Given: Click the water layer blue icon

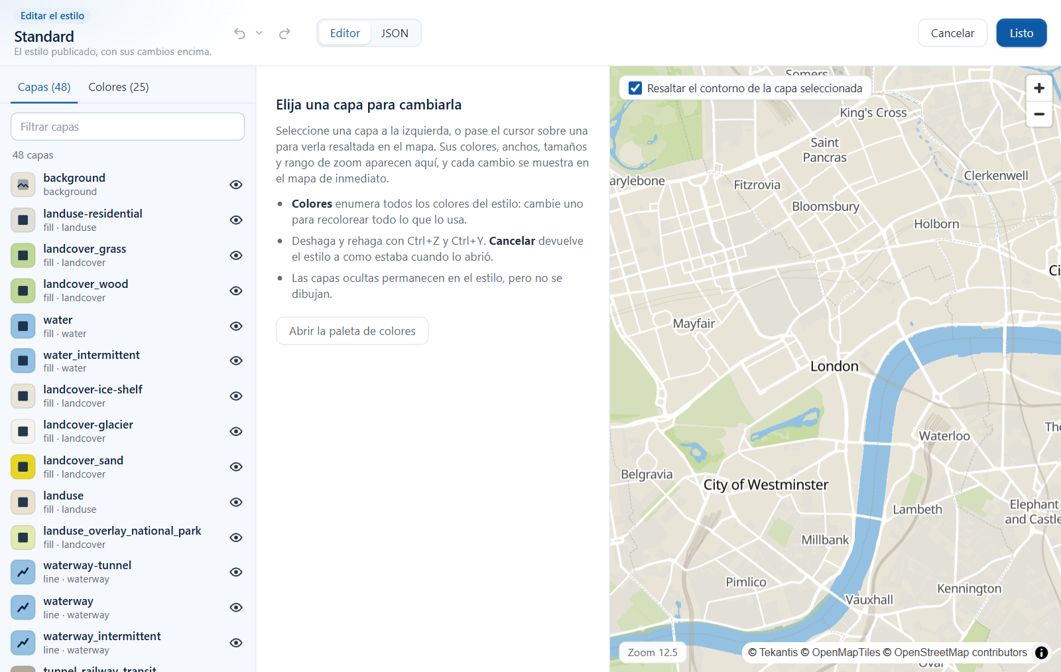Looking at the screenshot, I should (23, 326).
